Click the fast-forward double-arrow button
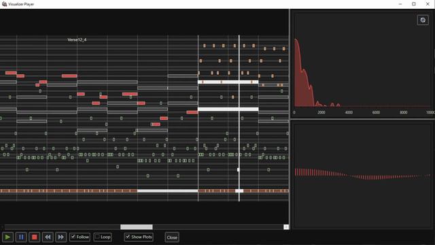The height and width of the screenshot is (245, 435). [61, 237]
